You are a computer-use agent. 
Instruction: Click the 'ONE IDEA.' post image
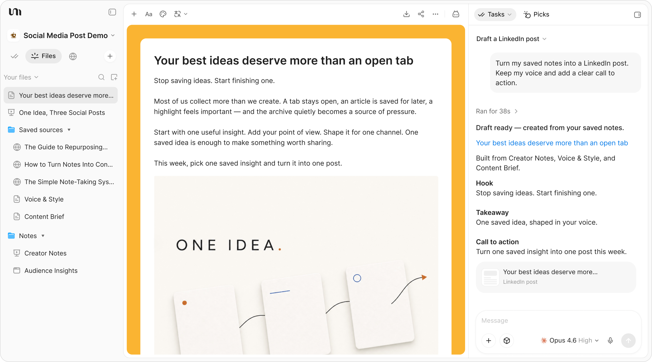(x=296, y=265)
